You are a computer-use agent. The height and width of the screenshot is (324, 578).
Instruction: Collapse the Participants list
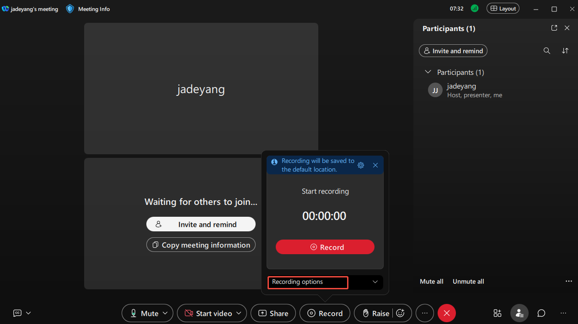point(428,72)
